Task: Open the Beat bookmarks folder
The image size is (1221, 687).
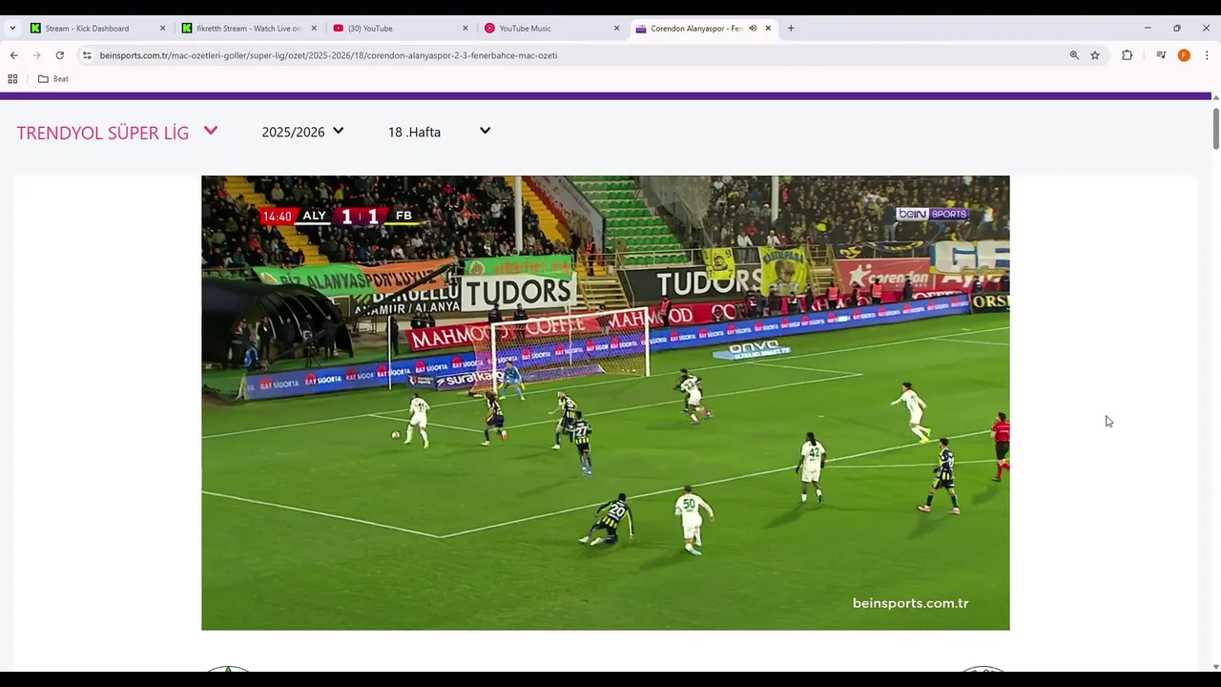Action: (x=53, y=79)
